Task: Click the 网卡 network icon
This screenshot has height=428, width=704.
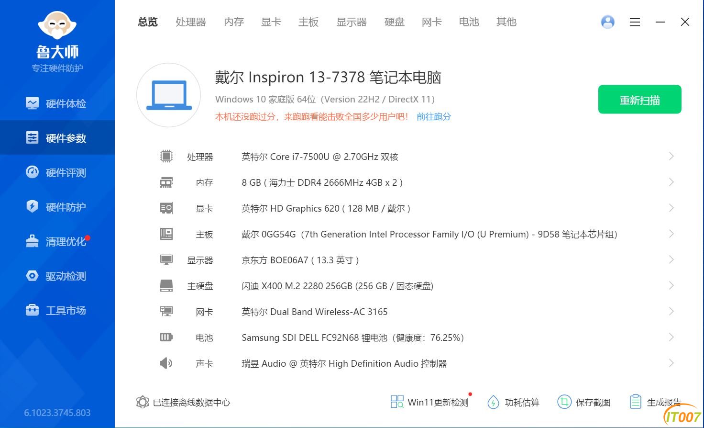Action: click(x=166, y=312)
